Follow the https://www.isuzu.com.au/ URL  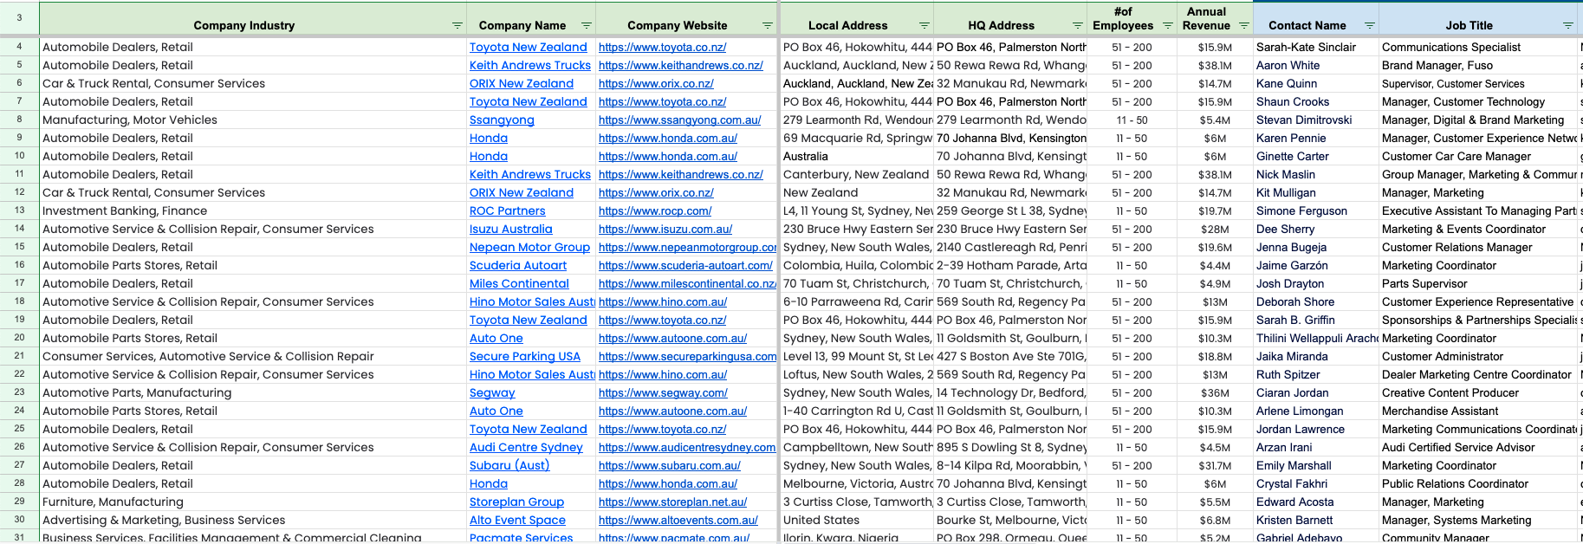pos(665,230)
